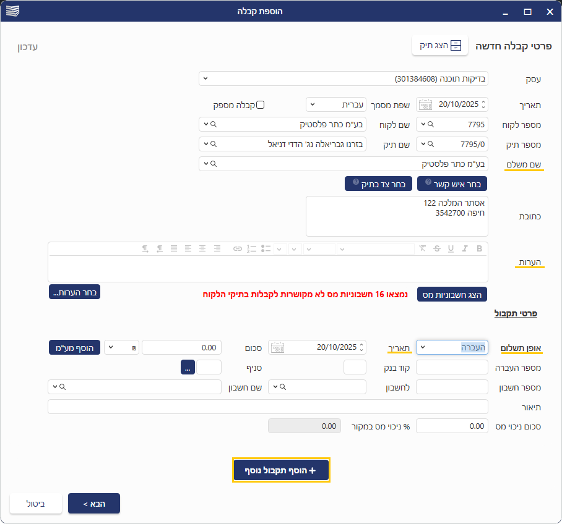This screenshot has height=524, width=562.
Task: Open calendar picker for receipt date
Action: [425, 104]
